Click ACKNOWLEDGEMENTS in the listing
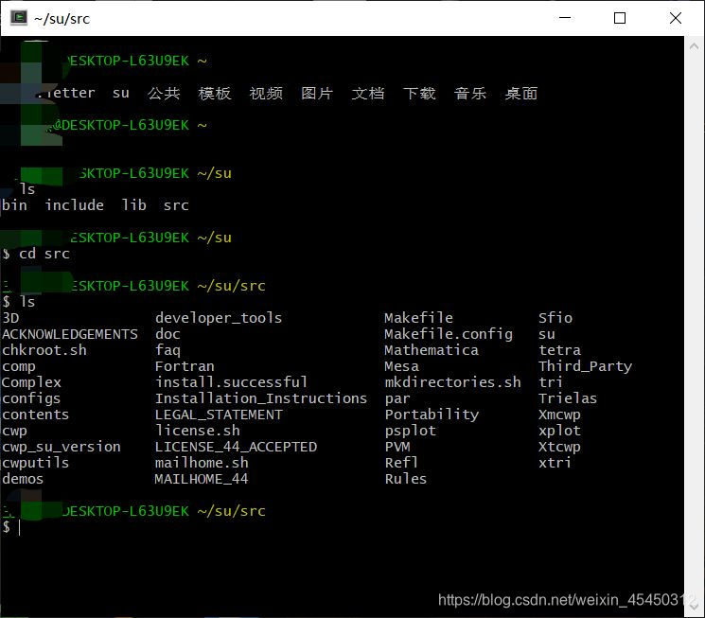 coord(70,334)
